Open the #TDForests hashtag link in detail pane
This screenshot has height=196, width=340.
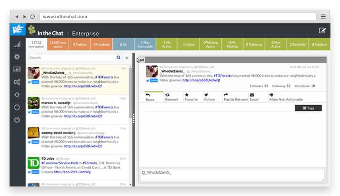coord(223,76)
